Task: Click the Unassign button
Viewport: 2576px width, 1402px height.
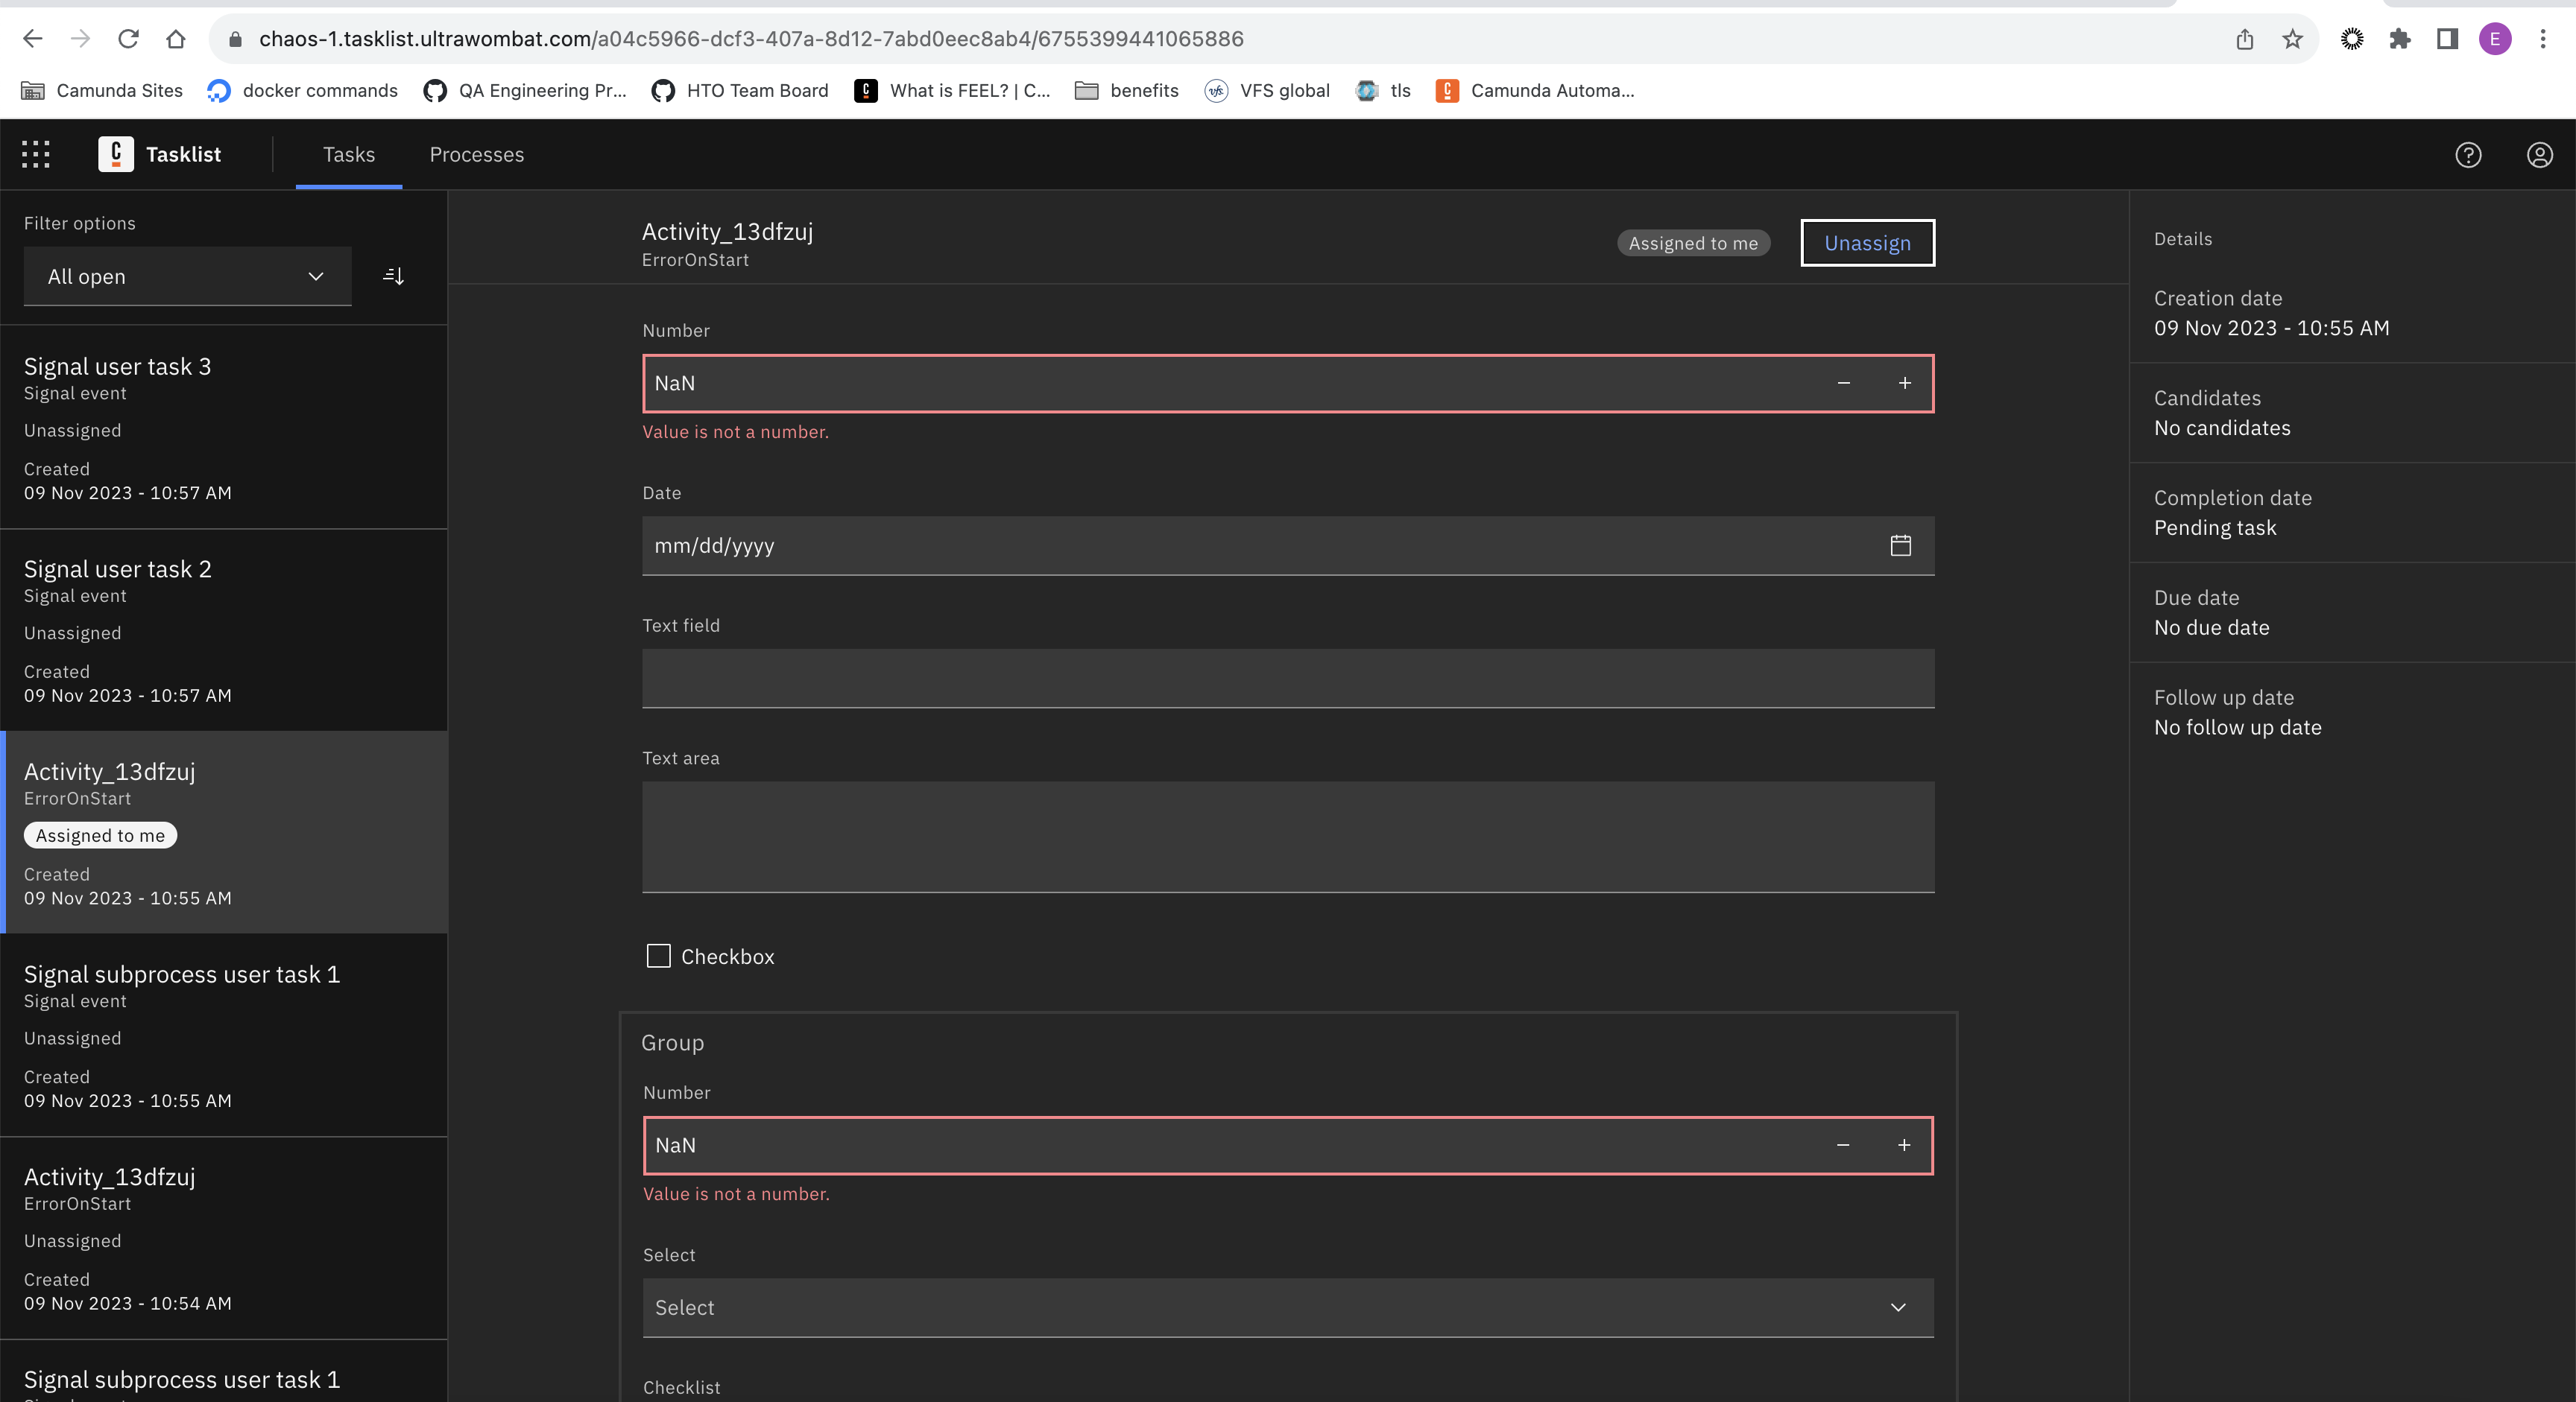Action: point(1867,242)
